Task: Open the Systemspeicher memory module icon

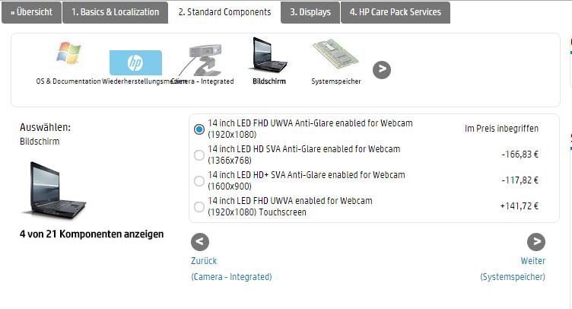Action: [336, 54]
